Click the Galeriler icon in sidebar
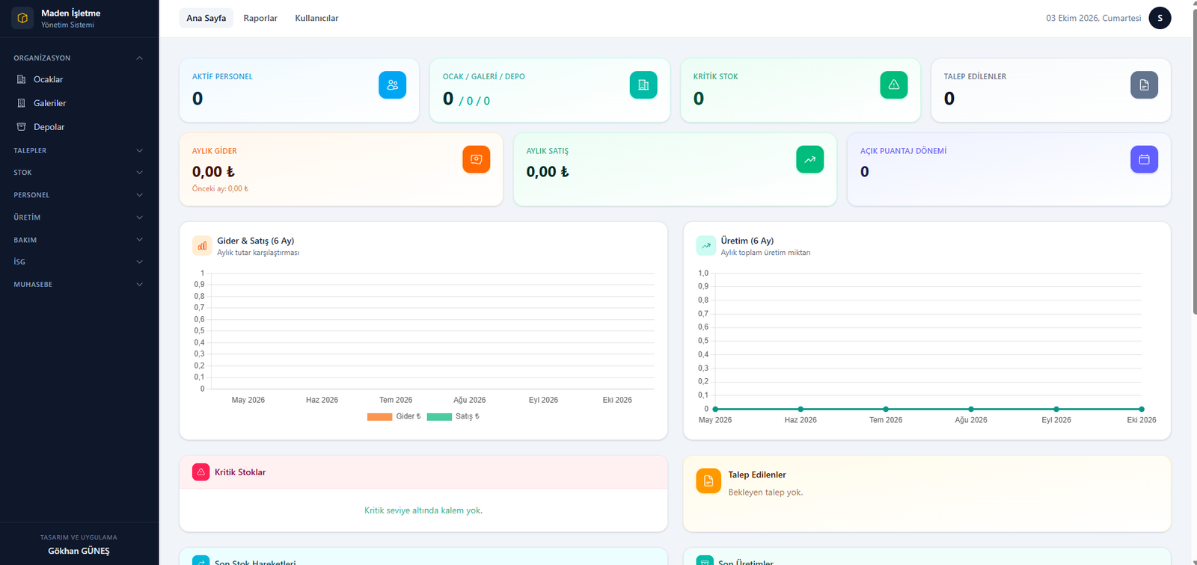This screenshot has height=565, width=1197. point(22,103)
